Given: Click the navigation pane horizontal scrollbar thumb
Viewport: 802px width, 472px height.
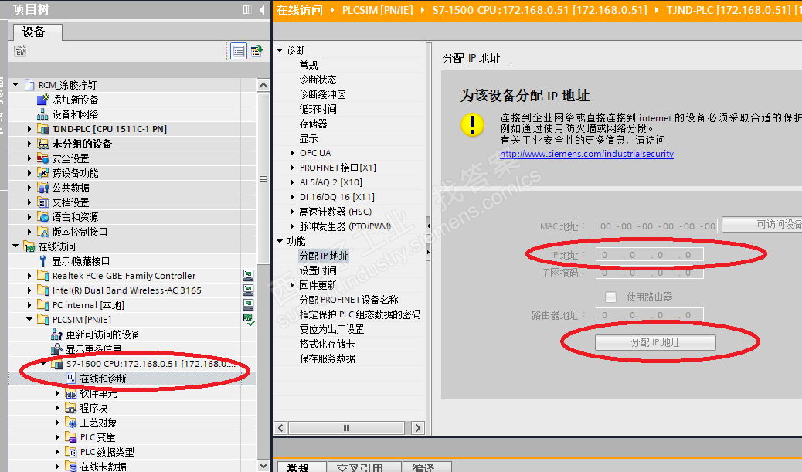Looking at the screenshot, I should point(347,428).
